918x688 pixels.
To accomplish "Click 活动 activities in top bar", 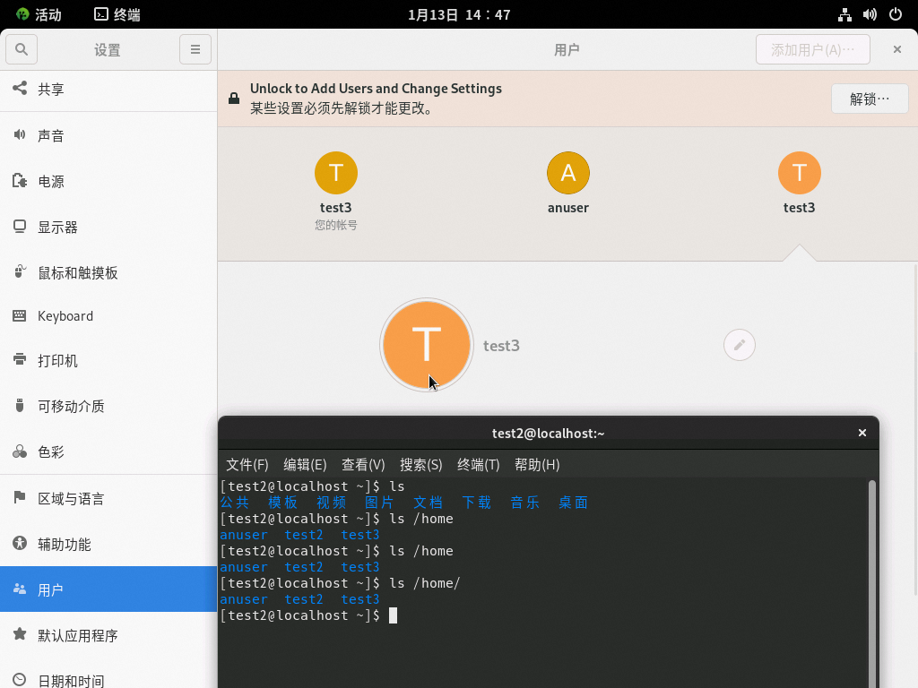I will pos(39,14).
